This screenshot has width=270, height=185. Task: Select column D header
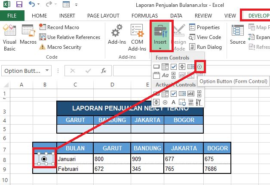coord(112,85)
